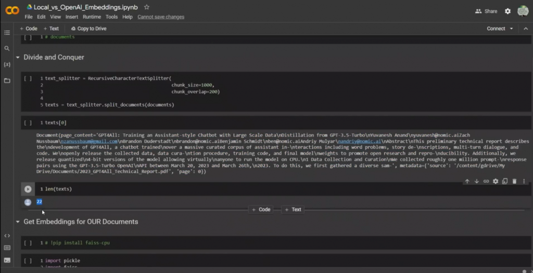
Task: Open the table of contents panel
Action: coord(7,33)
